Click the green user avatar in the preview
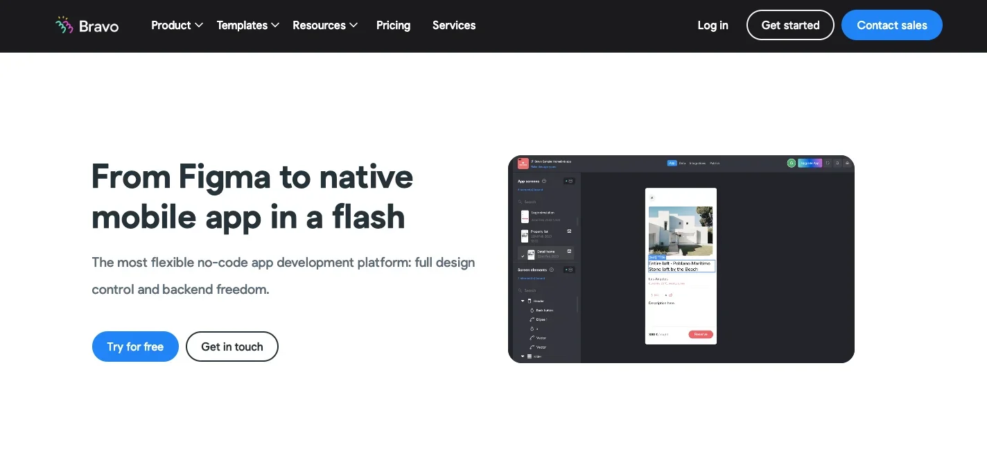This screenshot has height=456, width=987. 791,164
